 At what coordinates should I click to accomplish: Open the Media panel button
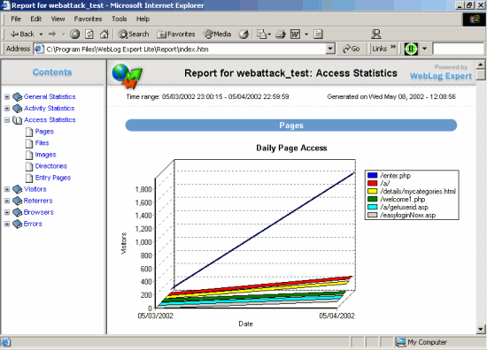(x=217, y=34)
